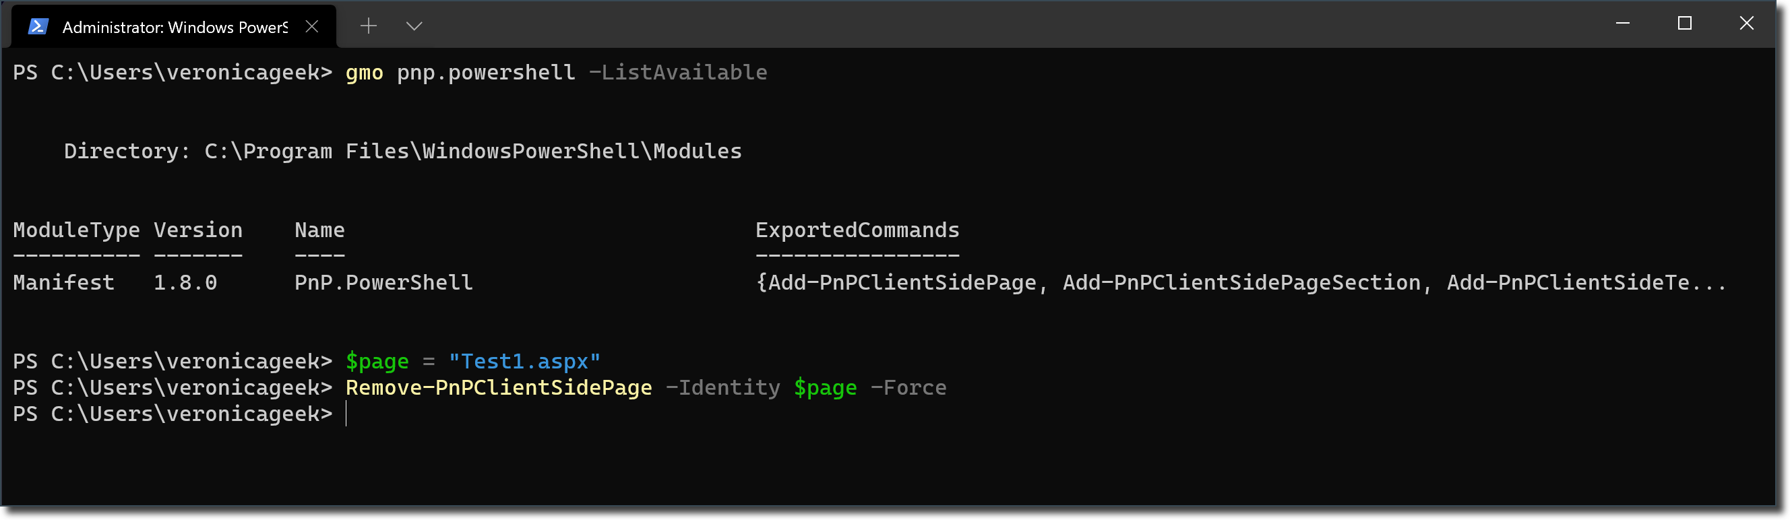Image resolution: width=1790 pixels, height=520 pixels.
Task: Click the Manifest ModuleType value
Action: 65,282
